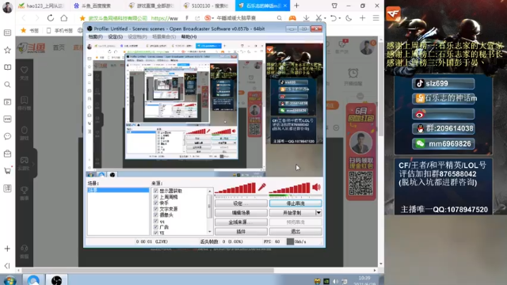
Task: Open favorites star in browser sidebar
Action: 7,50
